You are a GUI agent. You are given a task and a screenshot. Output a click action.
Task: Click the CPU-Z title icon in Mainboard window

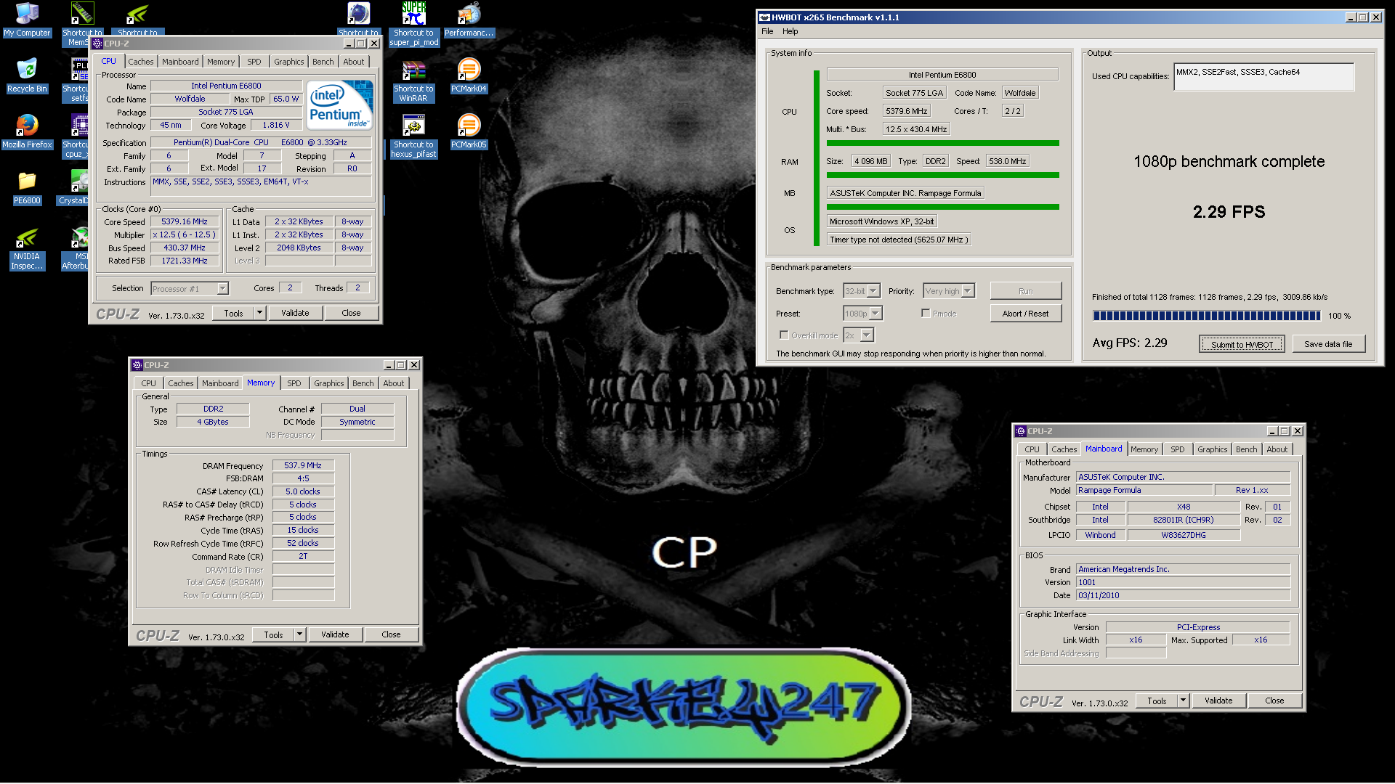(1021, 431)
